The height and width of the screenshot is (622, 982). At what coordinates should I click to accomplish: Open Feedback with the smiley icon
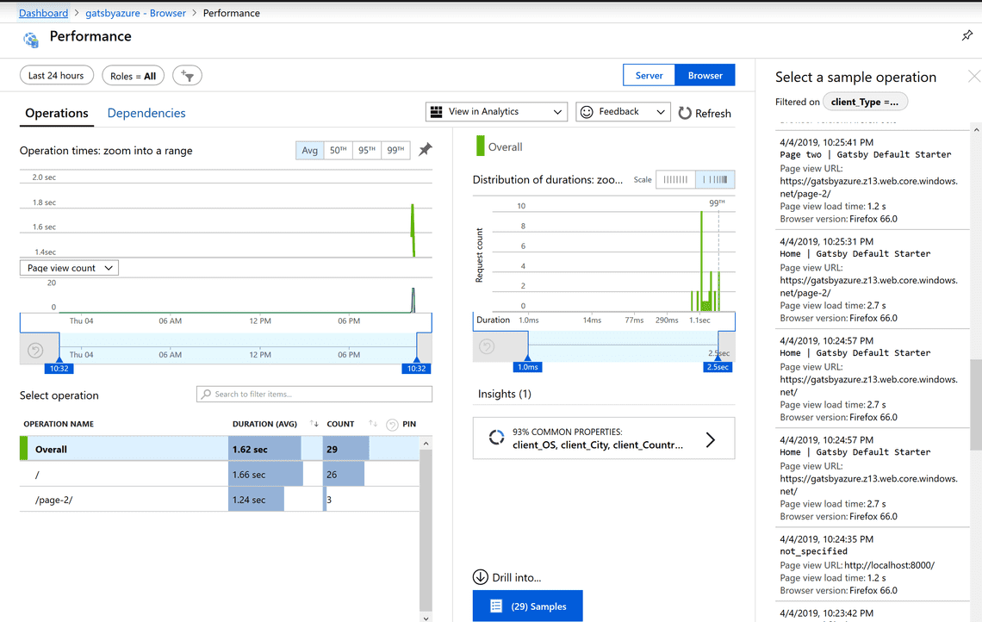click(x=587, y=112)
